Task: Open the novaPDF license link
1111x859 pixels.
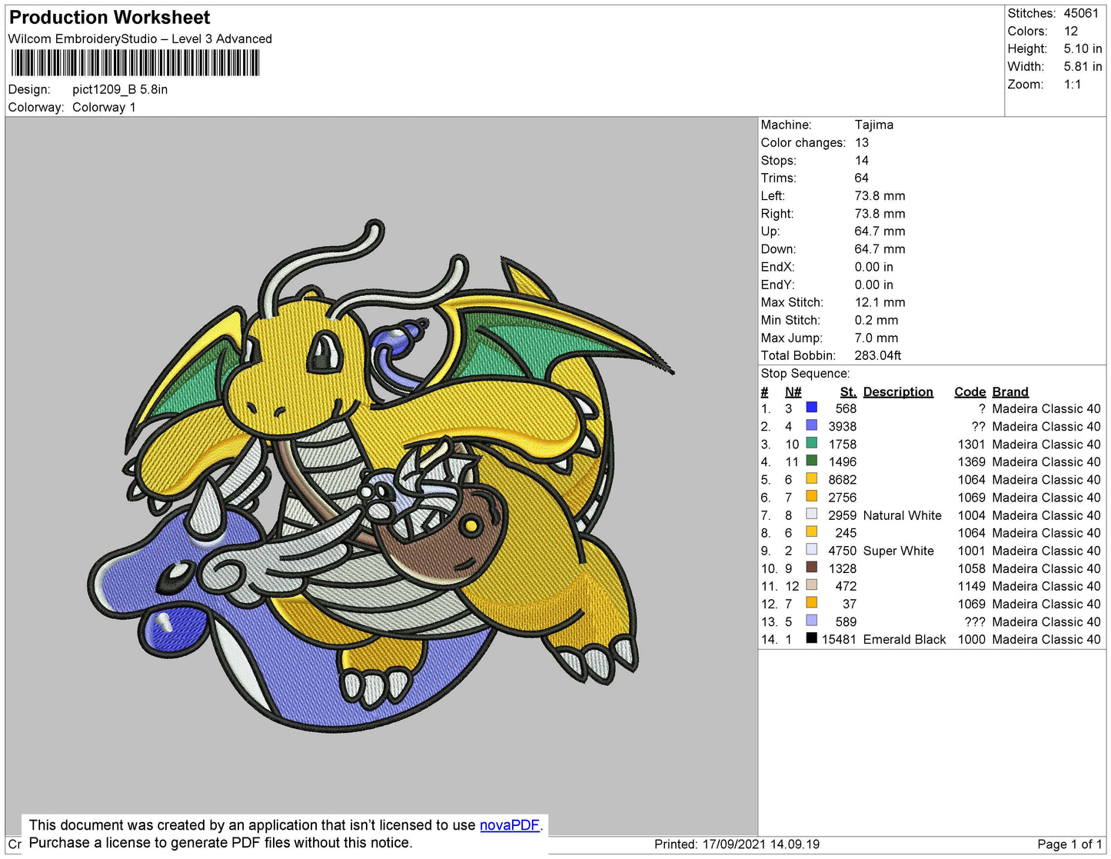Action: coord(509,824)
